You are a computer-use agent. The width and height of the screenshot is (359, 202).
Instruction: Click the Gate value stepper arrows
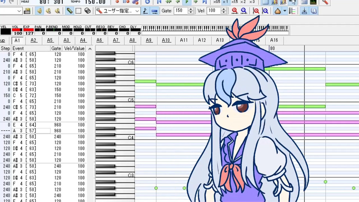[191, 11]
